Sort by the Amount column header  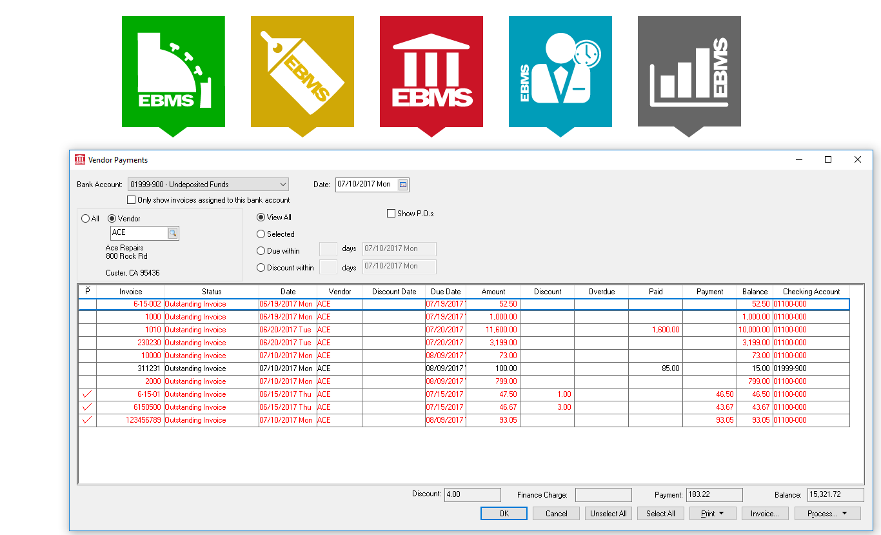click(493, 292)
